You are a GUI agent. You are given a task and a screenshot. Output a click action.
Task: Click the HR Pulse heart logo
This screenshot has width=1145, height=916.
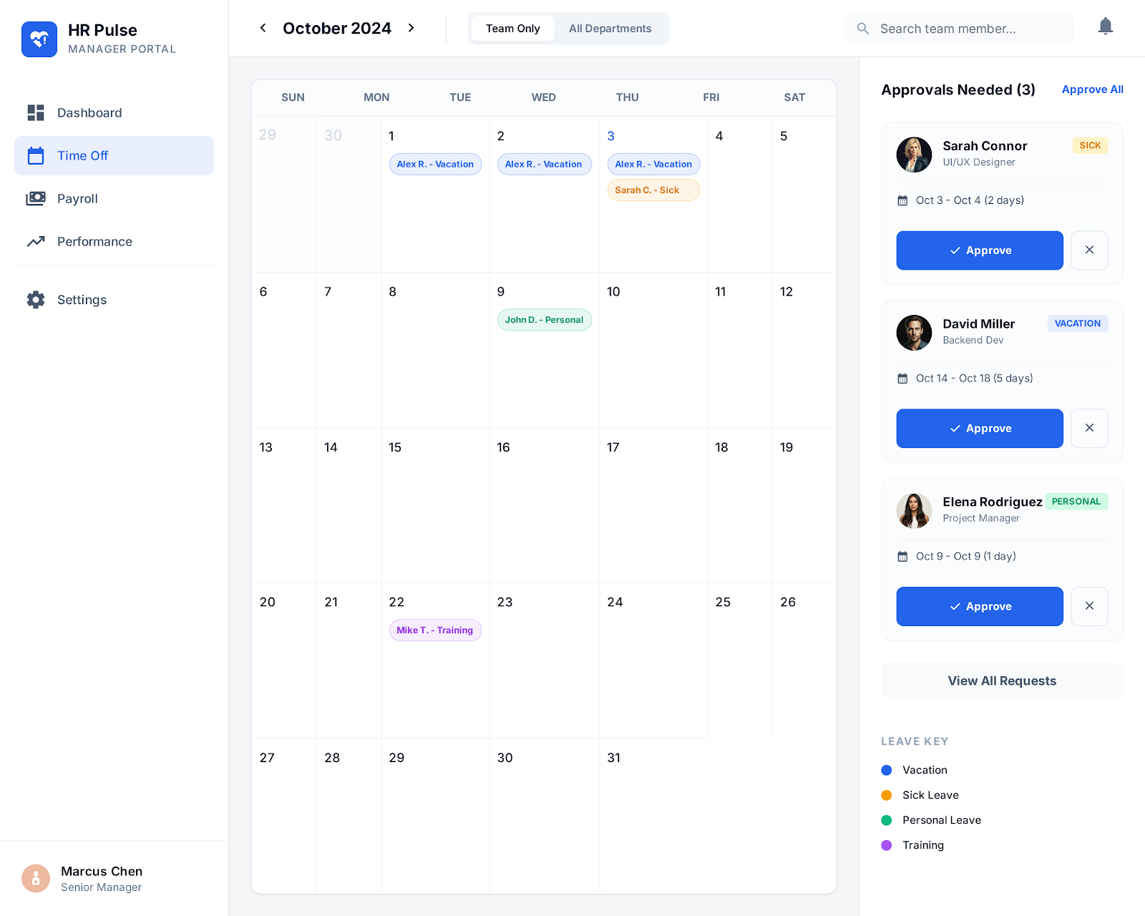(39, 39)
